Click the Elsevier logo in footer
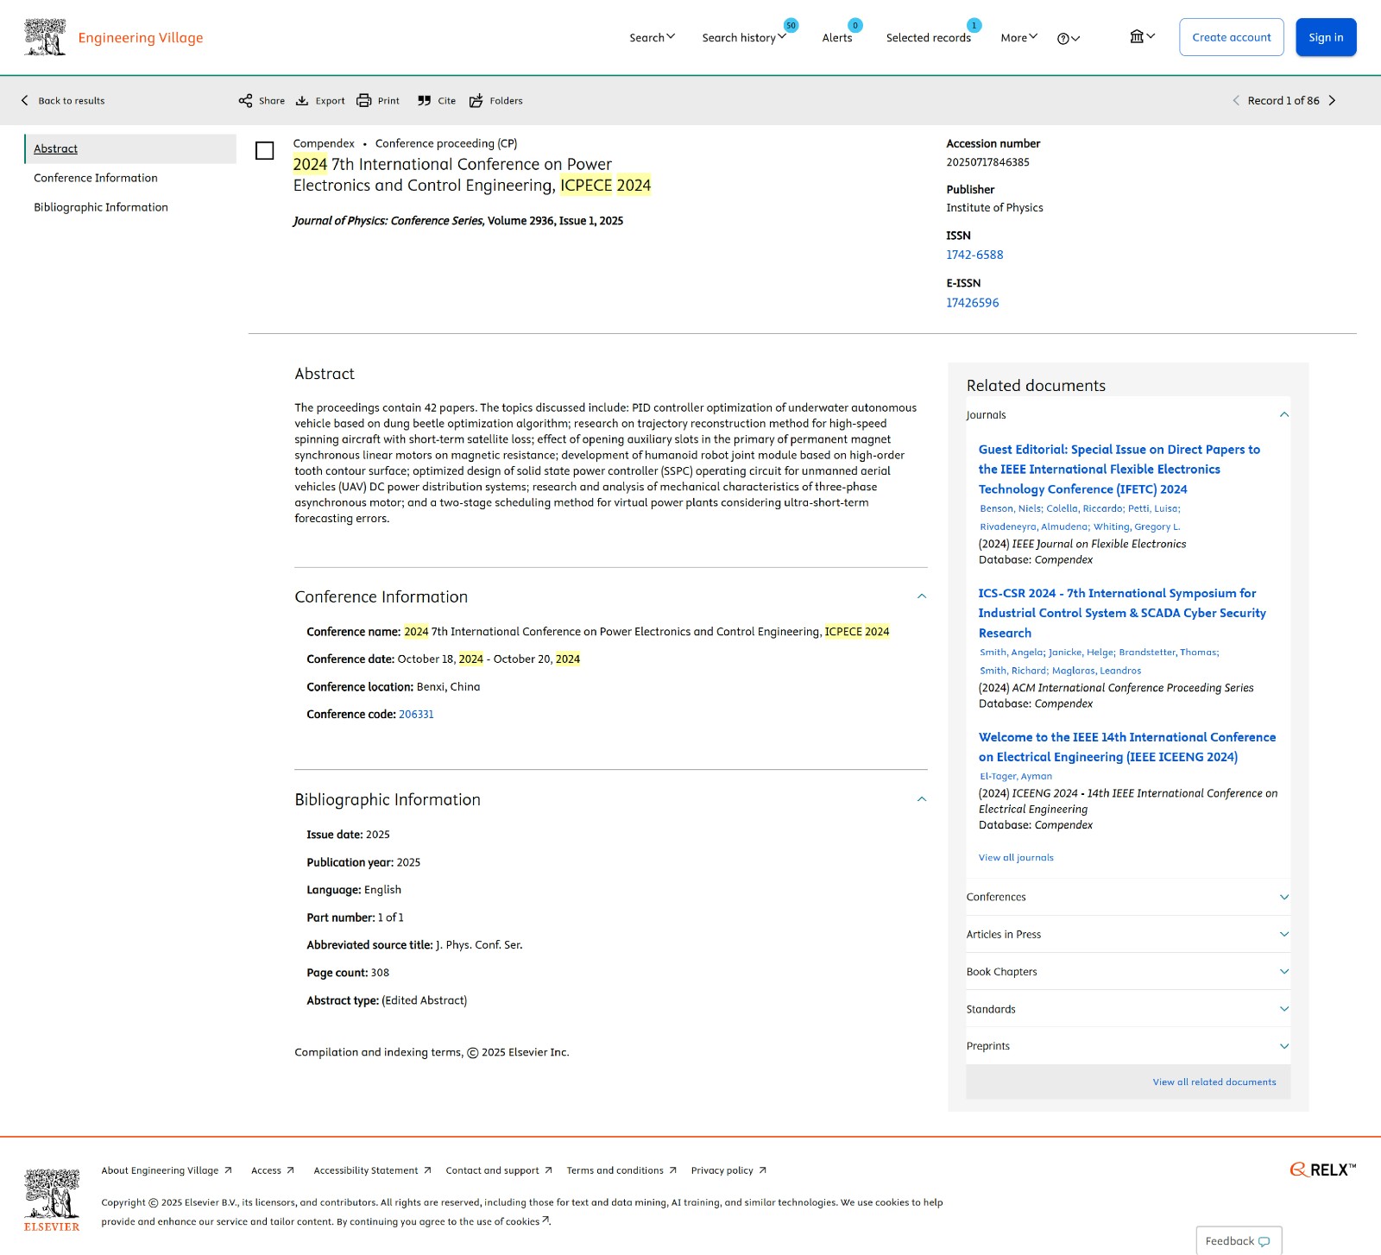This screenshot has height=1255, width=1381. tap(52, 1200)
